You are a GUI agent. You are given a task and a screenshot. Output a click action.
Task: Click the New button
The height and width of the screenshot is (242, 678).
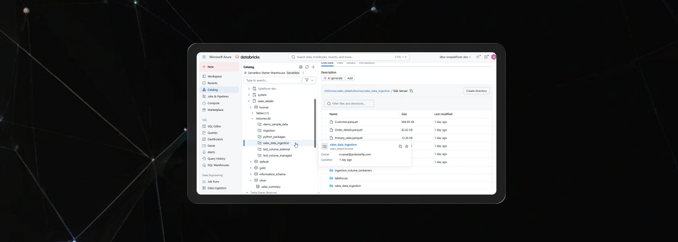pos(219,67)
